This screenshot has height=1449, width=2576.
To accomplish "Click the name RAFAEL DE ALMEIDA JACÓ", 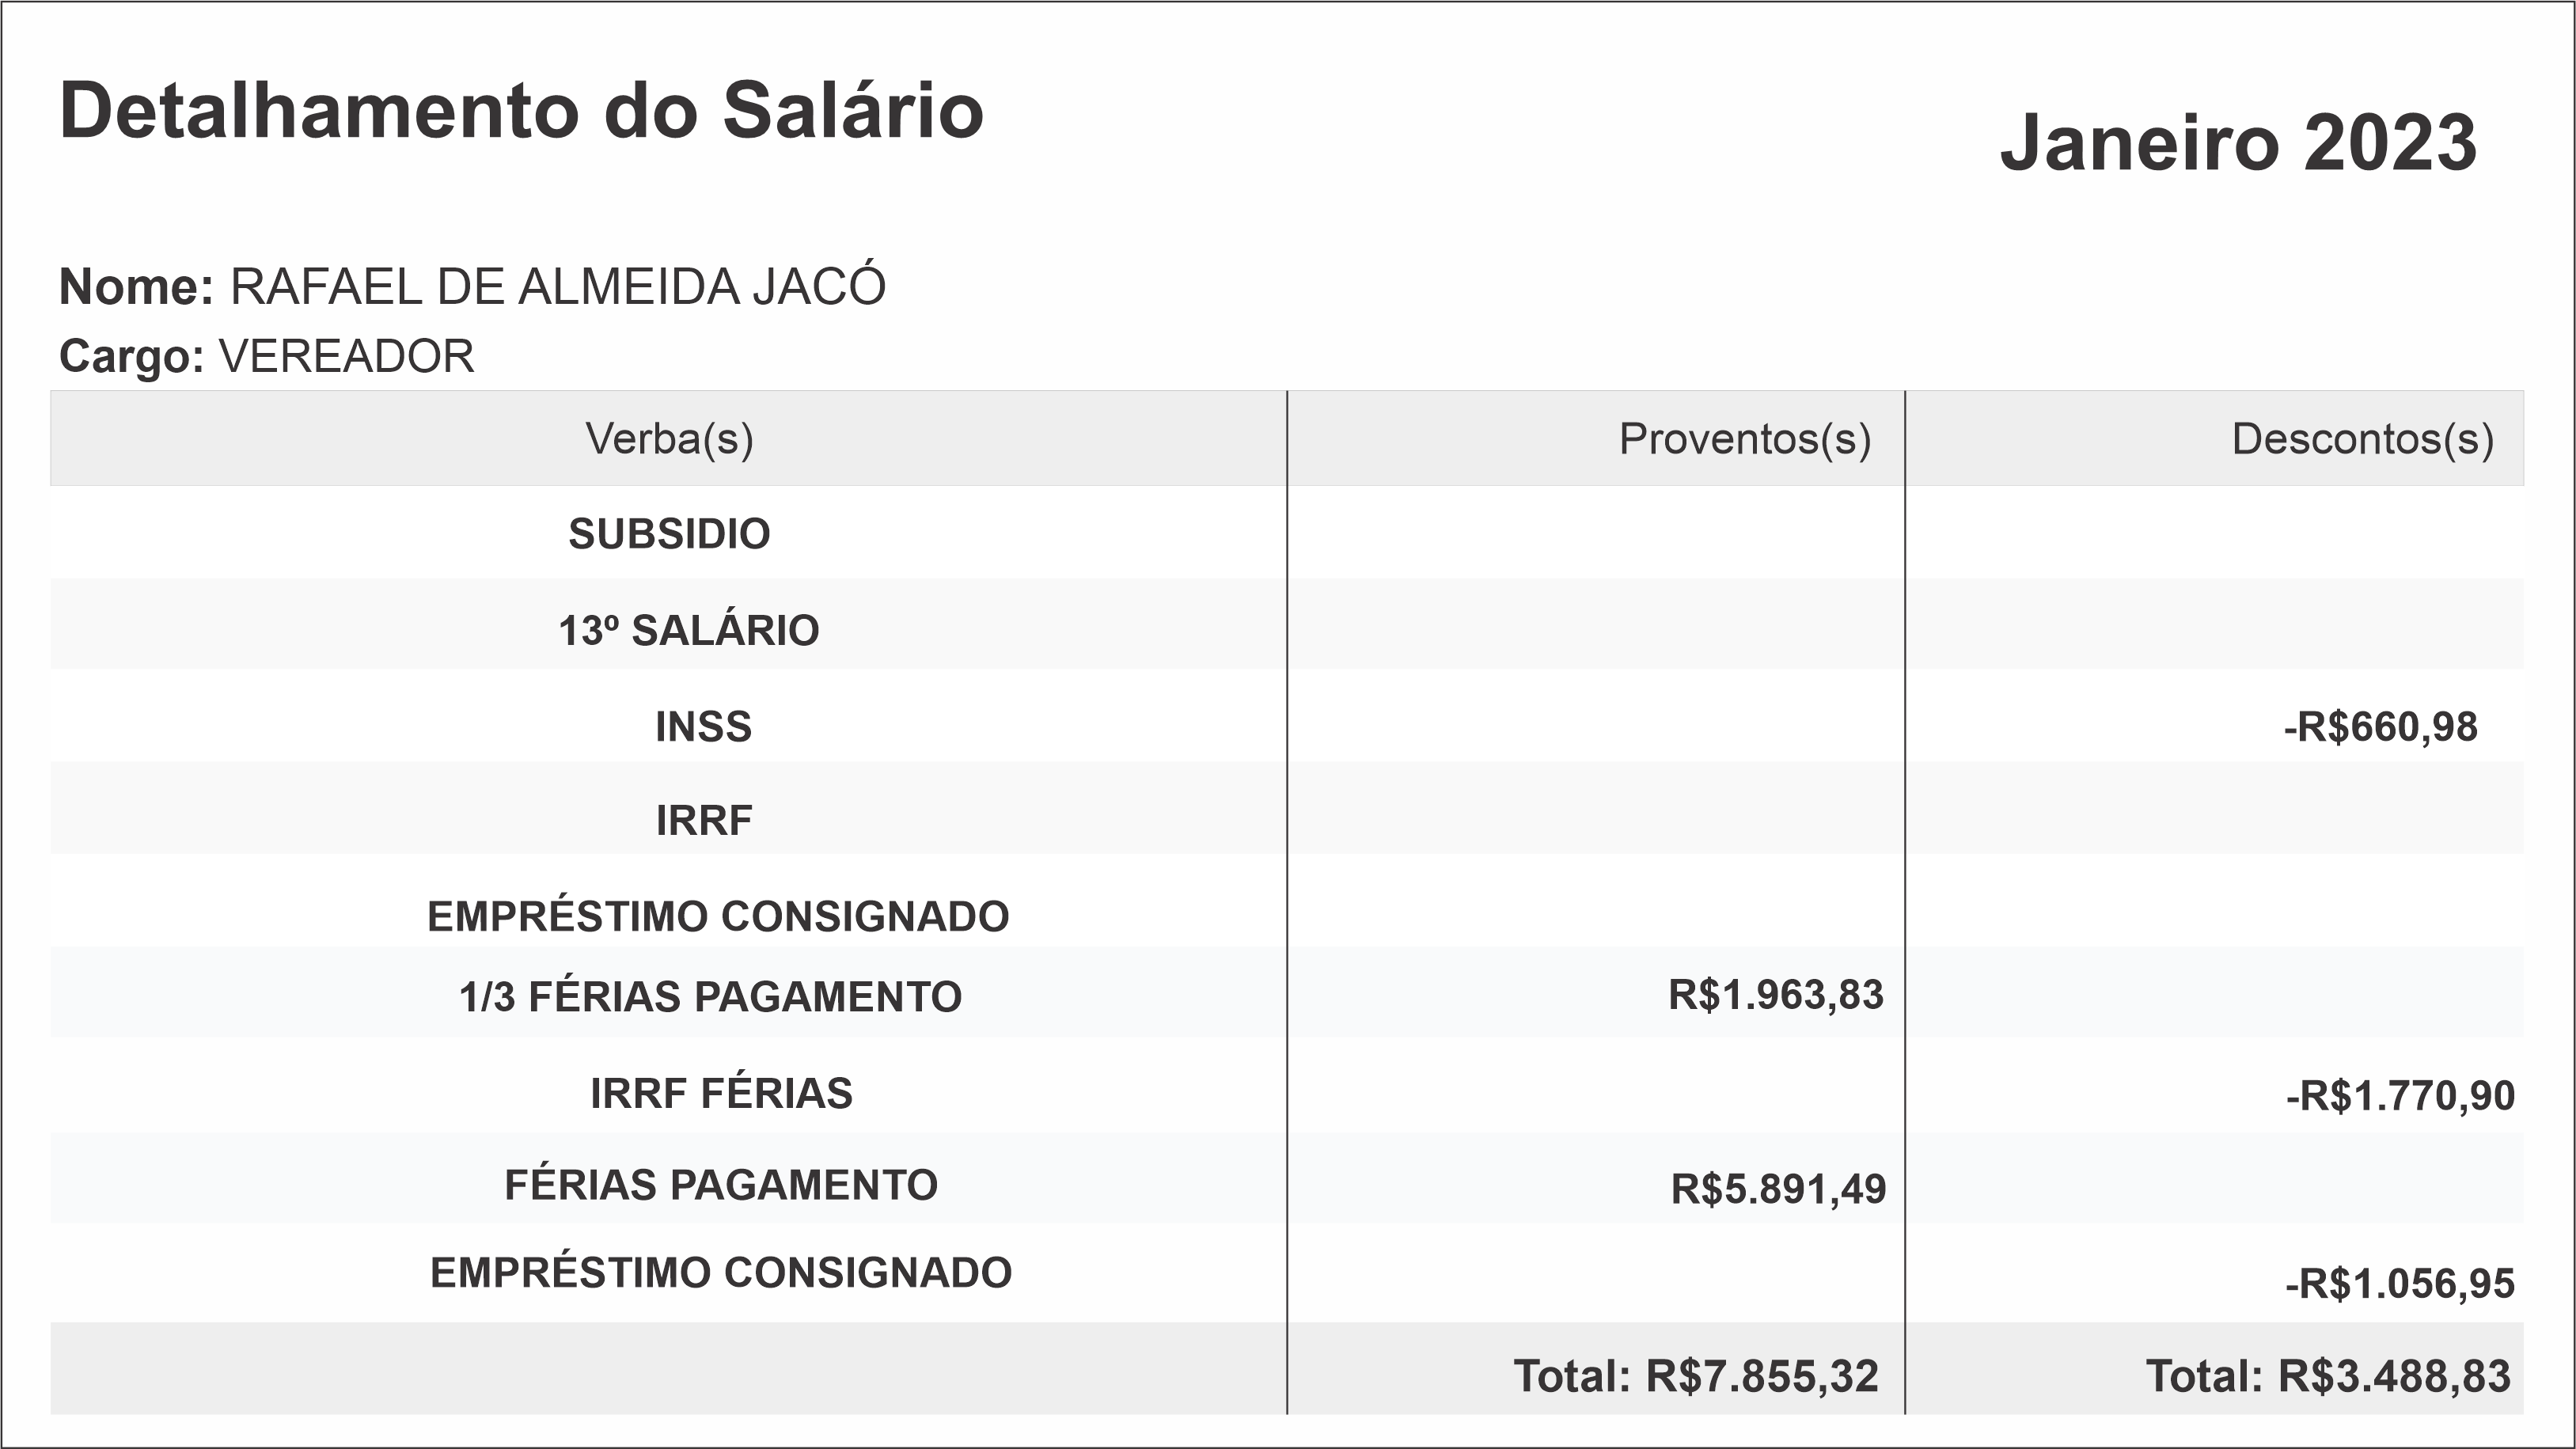I will pyautogui.click(x=558, y=287).
